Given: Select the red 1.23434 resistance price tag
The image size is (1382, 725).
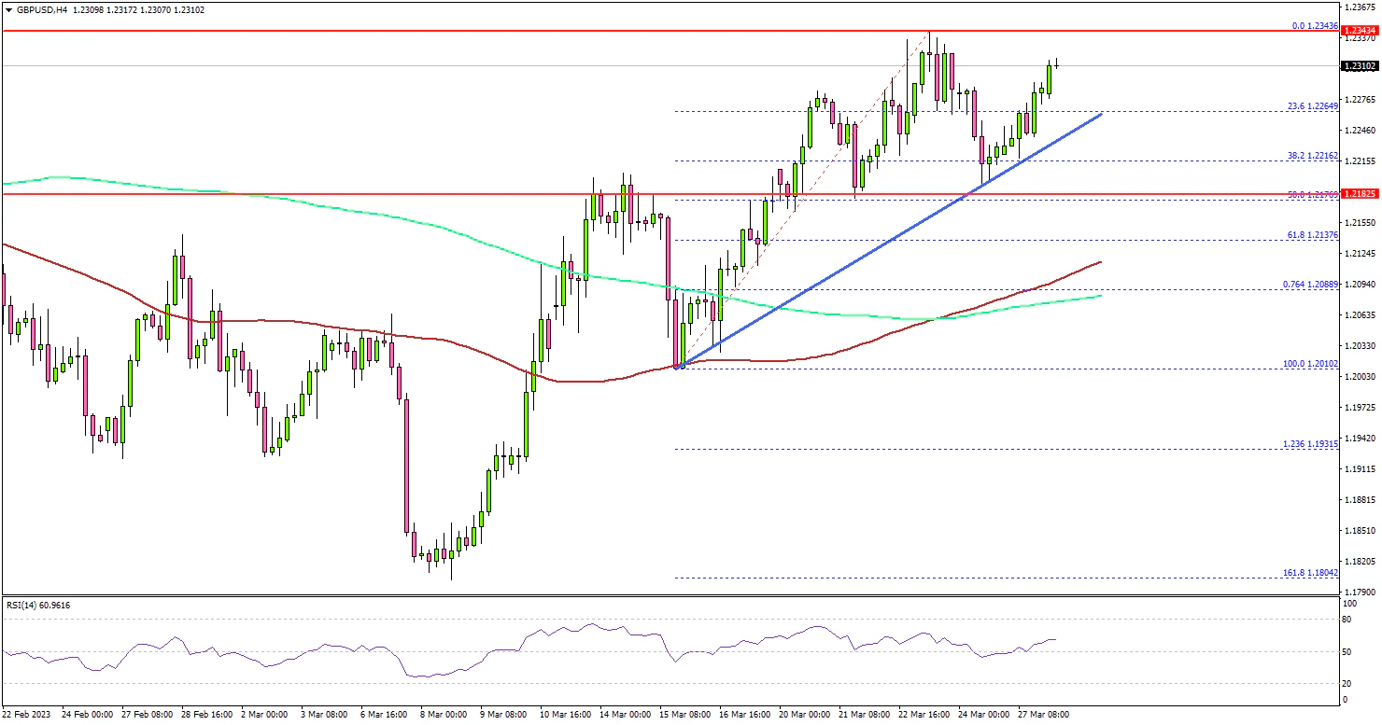Looking at the screenshot, I should coord(1361,31).
